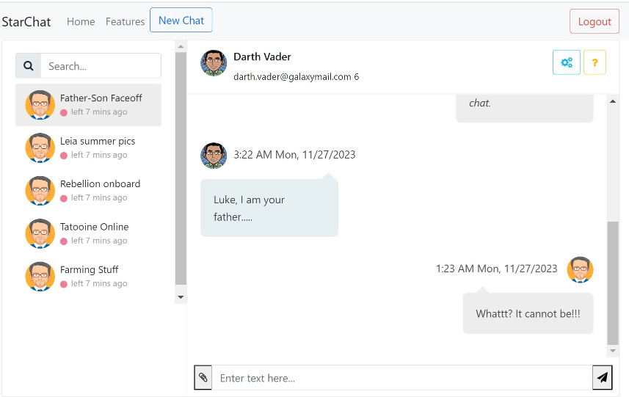
Task: Open chat settings gears icon
Action: [567, 62]
